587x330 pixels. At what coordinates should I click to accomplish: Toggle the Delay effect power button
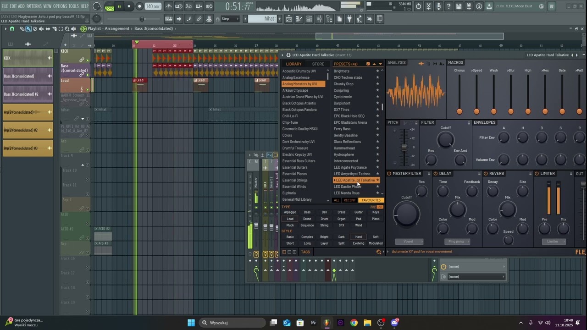coord(436,174)
